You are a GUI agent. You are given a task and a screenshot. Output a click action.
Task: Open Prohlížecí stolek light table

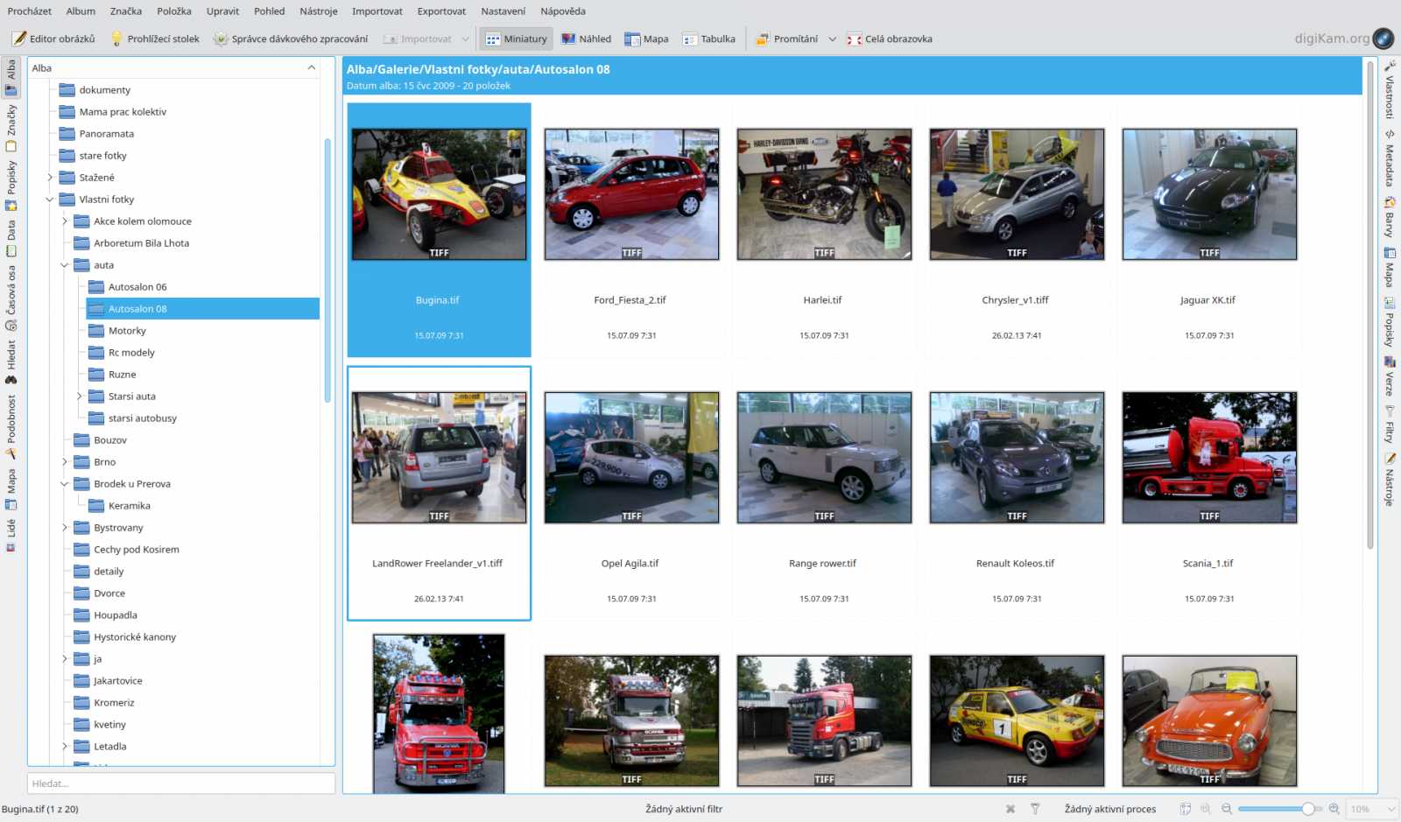pyautogui.click(x=155, y=39)
